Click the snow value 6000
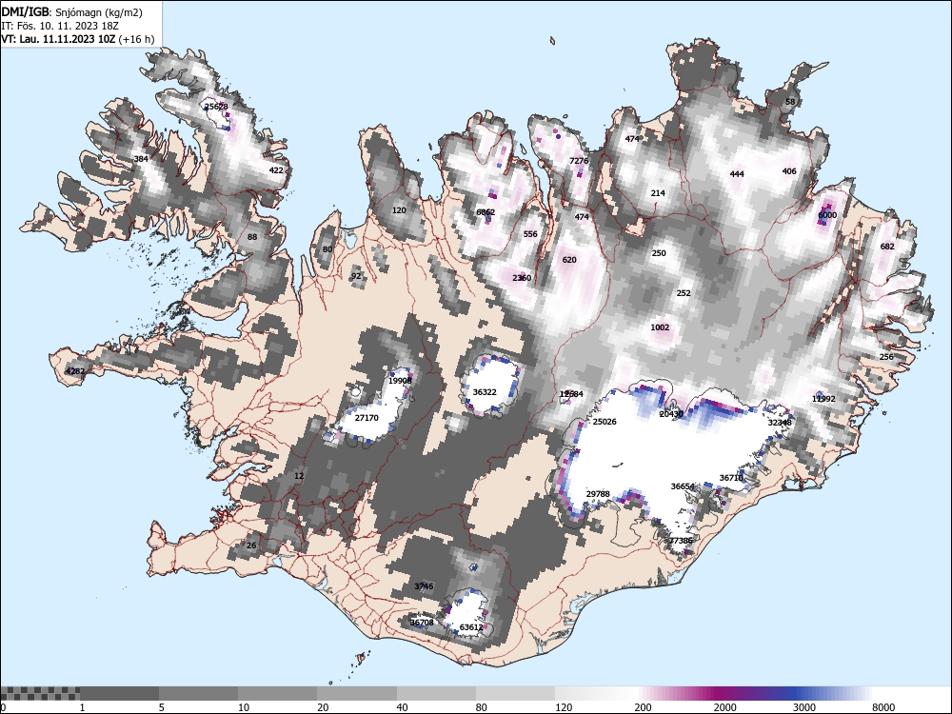 [x=827, y=214]
